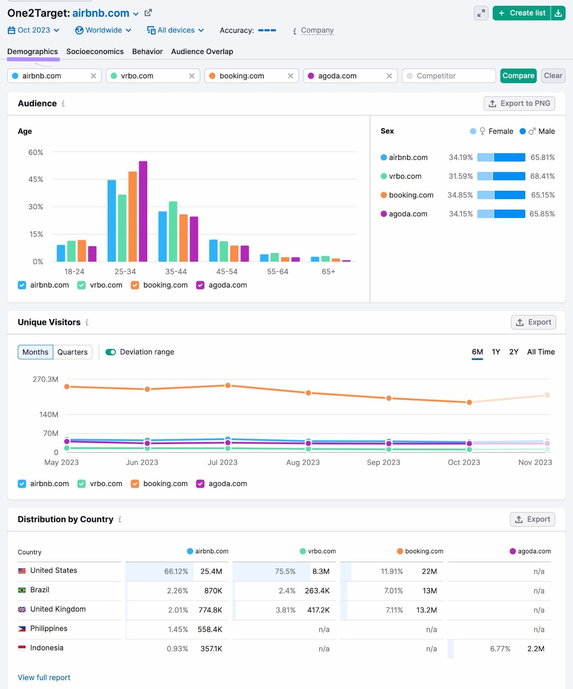This screenshot has height=689, width=573.
Task: Uncheck vrbo.com in Unique Visitors legend
Action: pyautogui.click(x=81, y=484)
